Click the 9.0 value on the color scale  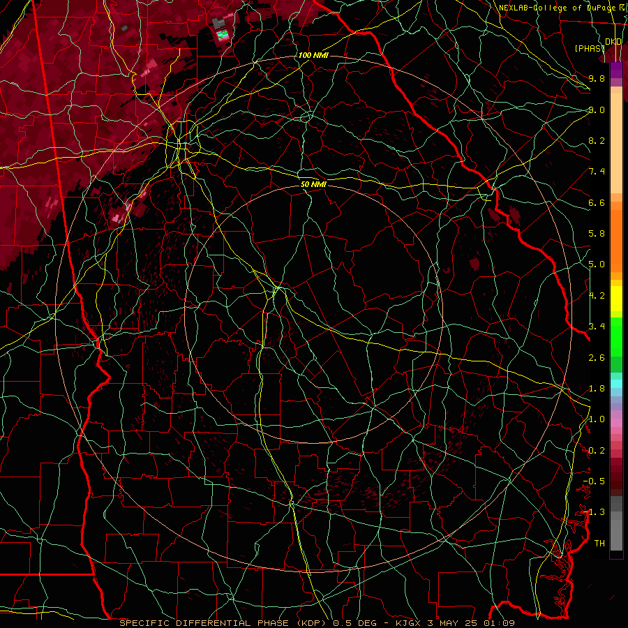(597, 110)
